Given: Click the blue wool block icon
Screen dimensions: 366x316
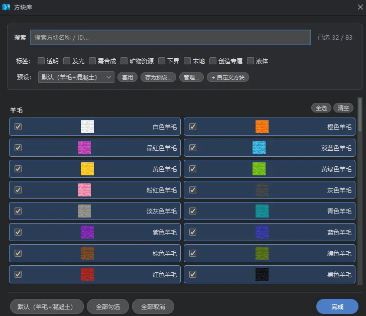Looking at the screenshot, I should click(x=262, y=232).
